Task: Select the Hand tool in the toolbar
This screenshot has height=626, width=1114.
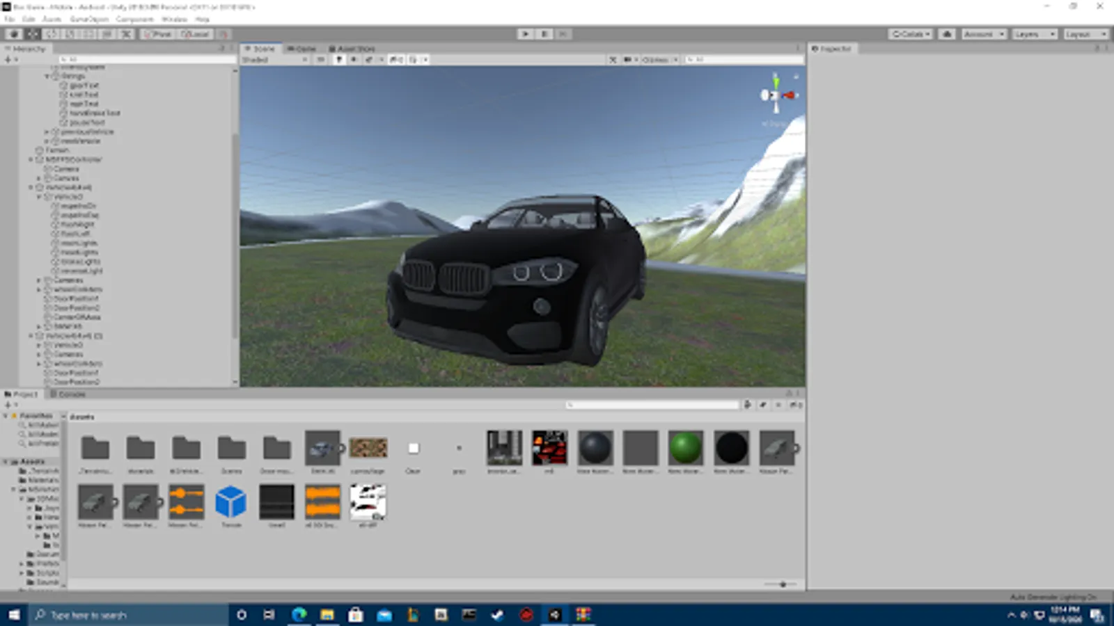Action: click(13, 34)
